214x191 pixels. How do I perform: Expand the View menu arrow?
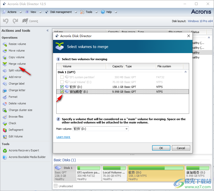pyautogui.click(x=40, y=12)
